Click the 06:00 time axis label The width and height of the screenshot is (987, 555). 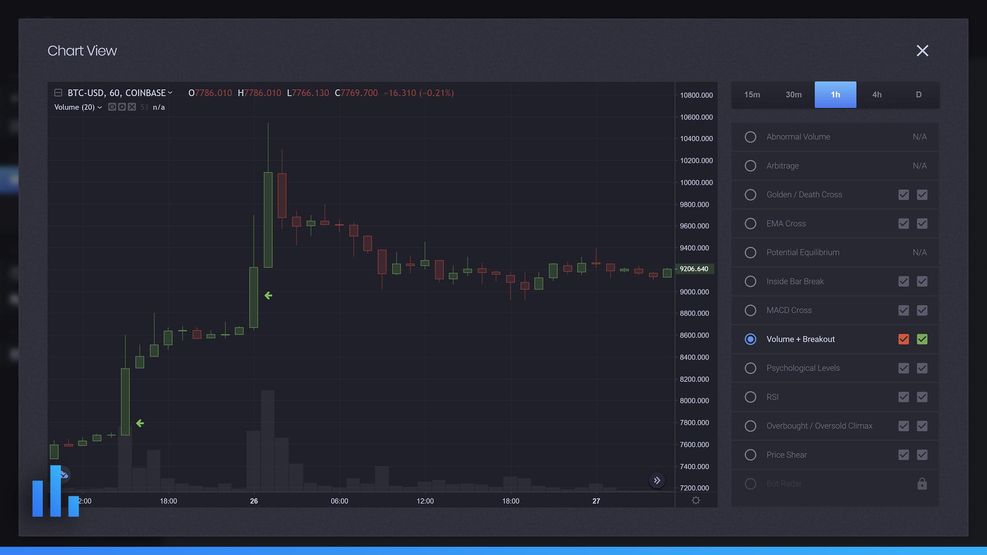click(339, 501)
